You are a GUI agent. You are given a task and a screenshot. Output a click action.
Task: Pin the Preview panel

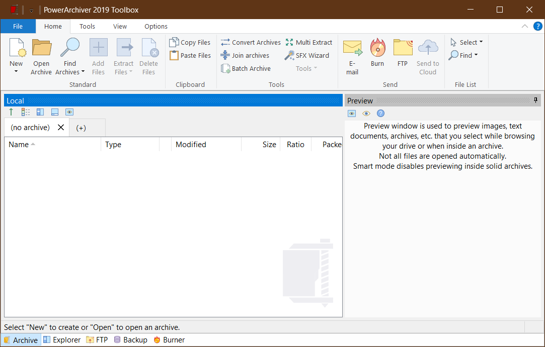(x=535, y=100)
